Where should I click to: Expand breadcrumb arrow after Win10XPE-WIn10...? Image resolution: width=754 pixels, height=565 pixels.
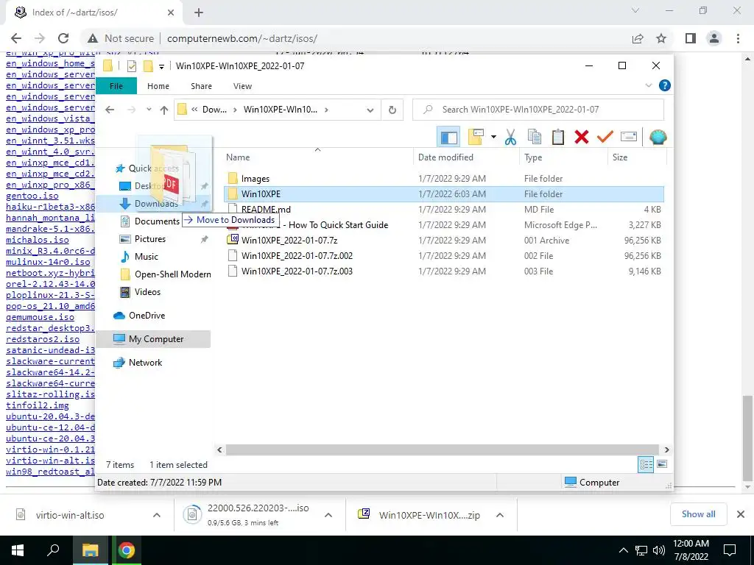[326, 110]
